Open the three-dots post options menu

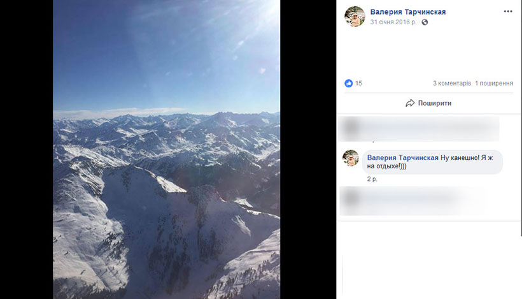(507, 11)
